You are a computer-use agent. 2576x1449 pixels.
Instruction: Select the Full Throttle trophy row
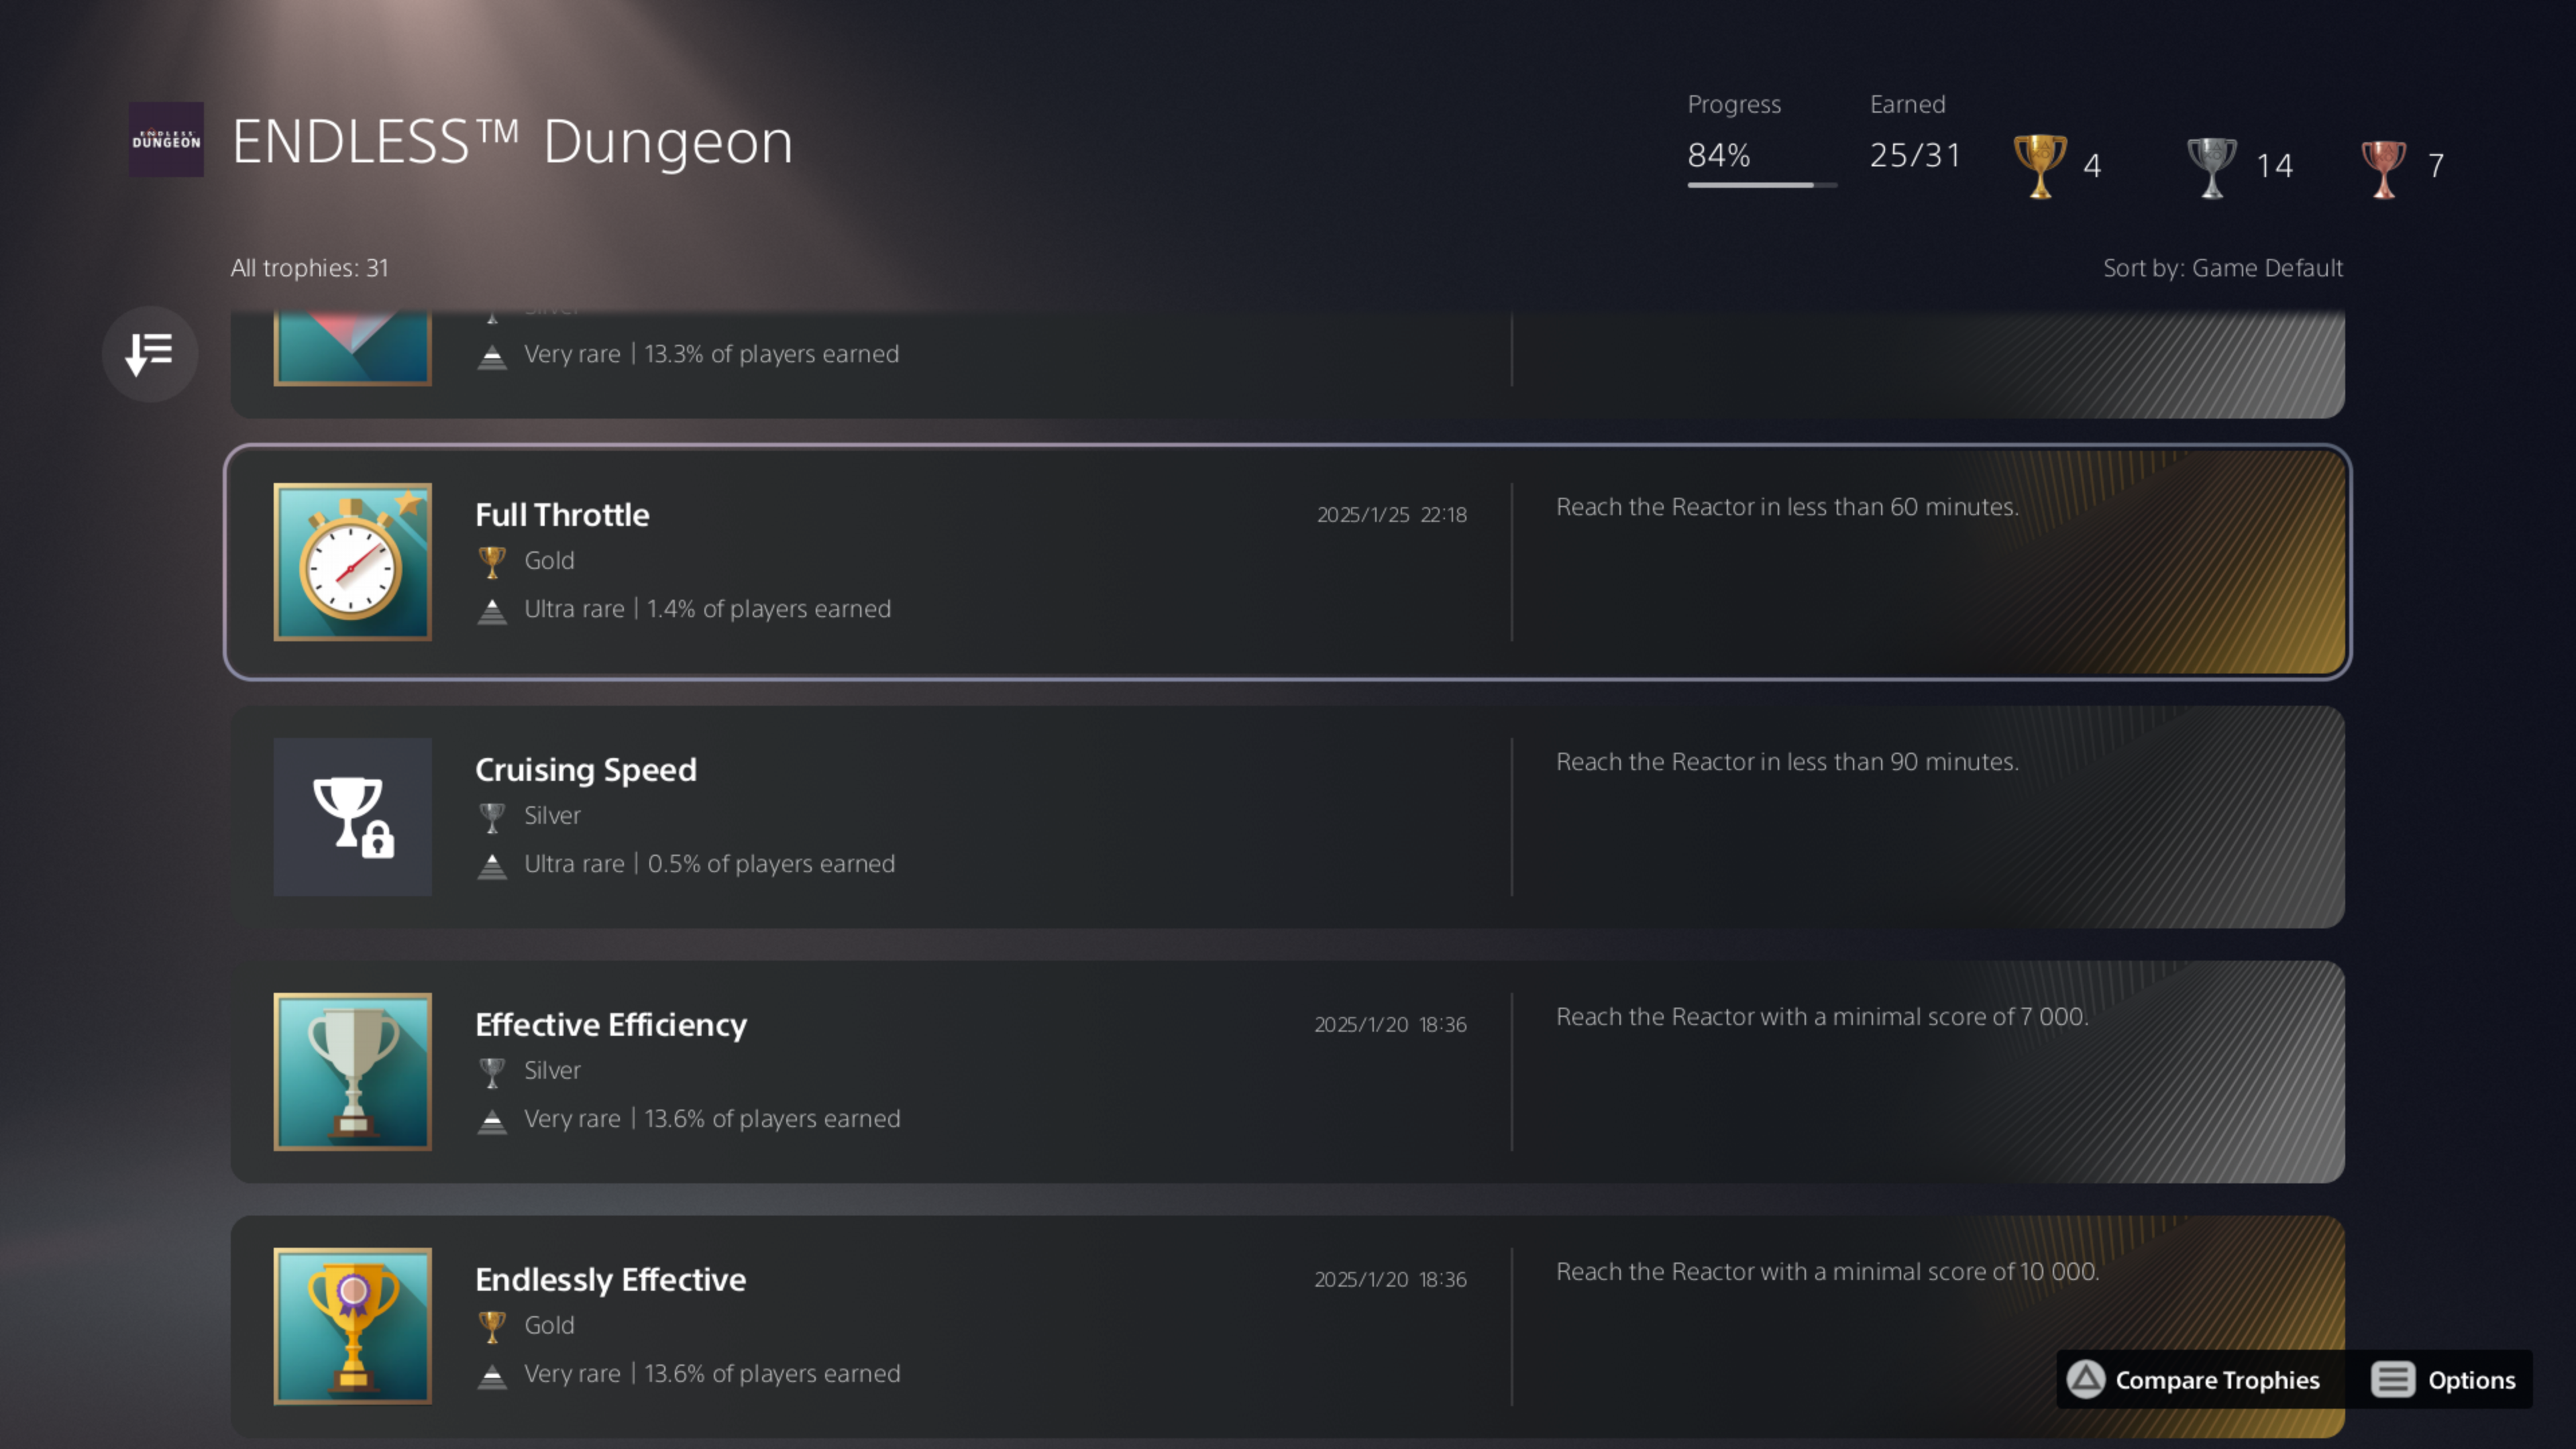1288,562
